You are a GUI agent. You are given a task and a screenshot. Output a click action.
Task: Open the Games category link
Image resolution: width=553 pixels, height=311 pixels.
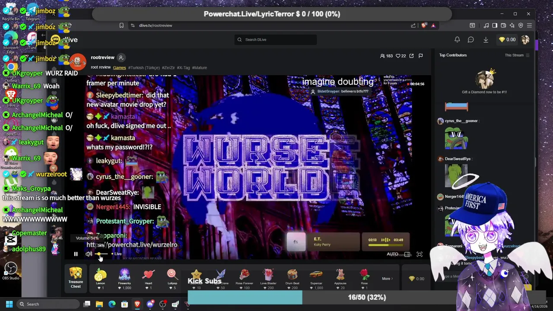[119, 67]
